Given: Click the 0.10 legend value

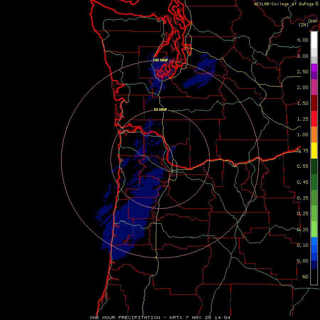Looking at the screenshot, I should click(x=303, y=245).
